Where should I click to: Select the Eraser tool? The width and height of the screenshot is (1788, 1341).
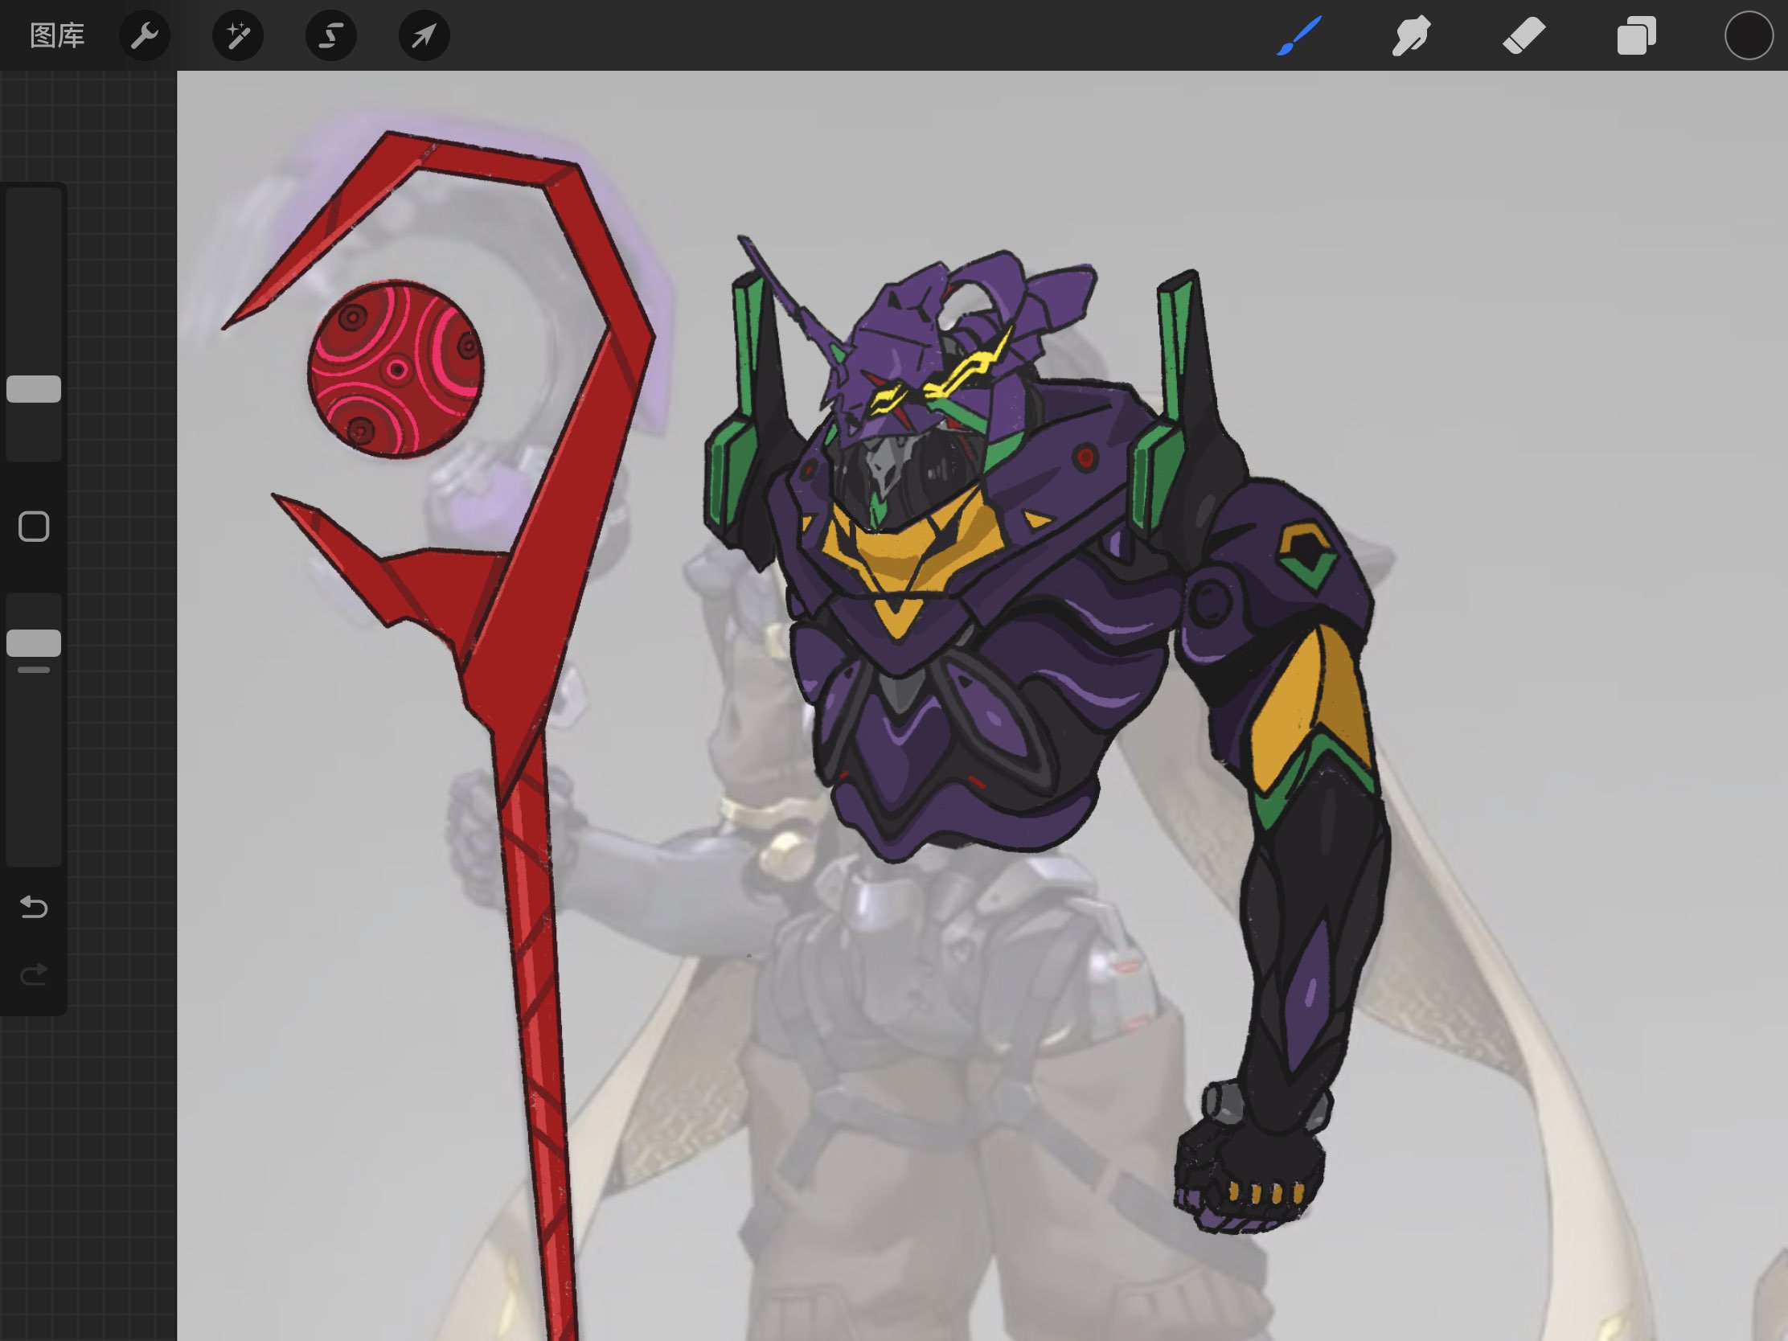(x=1523, y=35)
